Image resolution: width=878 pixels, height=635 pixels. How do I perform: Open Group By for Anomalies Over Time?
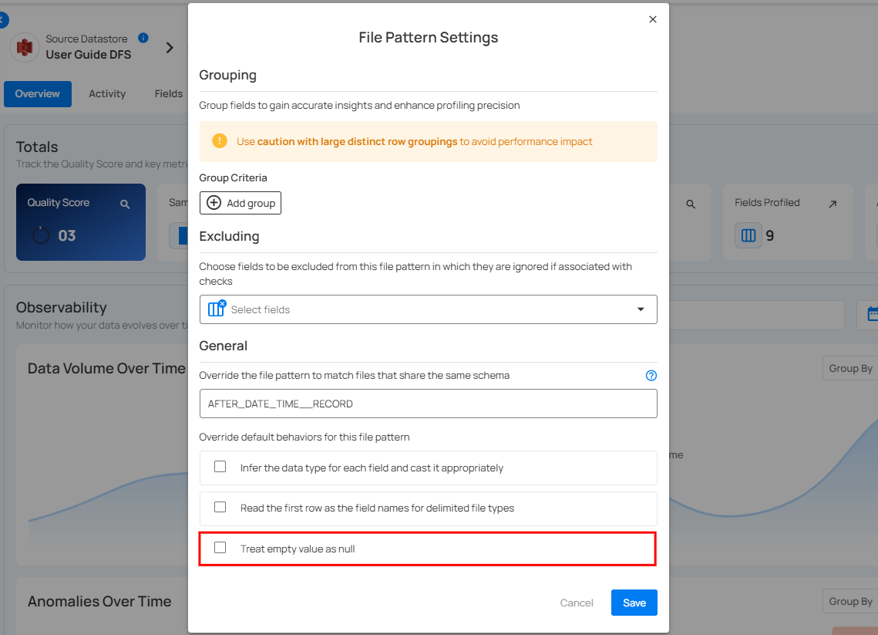pyautogui.click(x=850, y=602)
